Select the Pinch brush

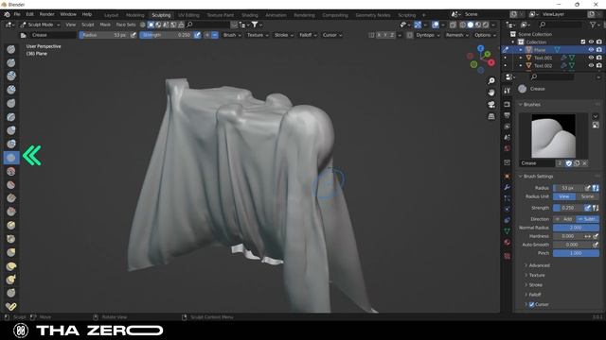tap(11, 239)
